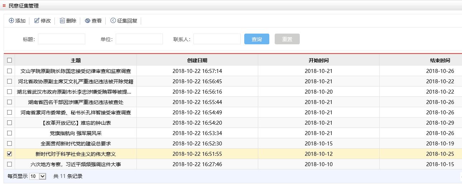Image resolution: width=462 pixels, height=184 pixels.
Task: Select the topic 新时代对于科学社会主义的伟大意义
Action: coord(76,154)
